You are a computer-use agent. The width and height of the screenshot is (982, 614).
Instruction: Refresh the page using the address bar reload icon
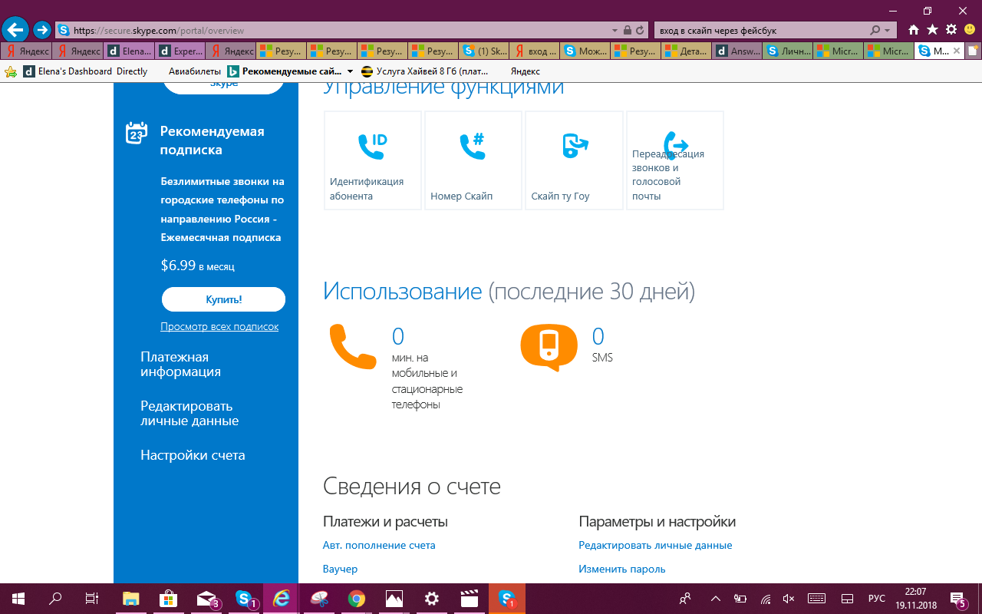tap(639, 31)
